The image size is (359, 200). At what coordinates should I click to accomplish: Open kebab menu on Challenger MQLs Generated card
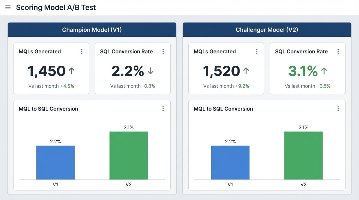256,51
